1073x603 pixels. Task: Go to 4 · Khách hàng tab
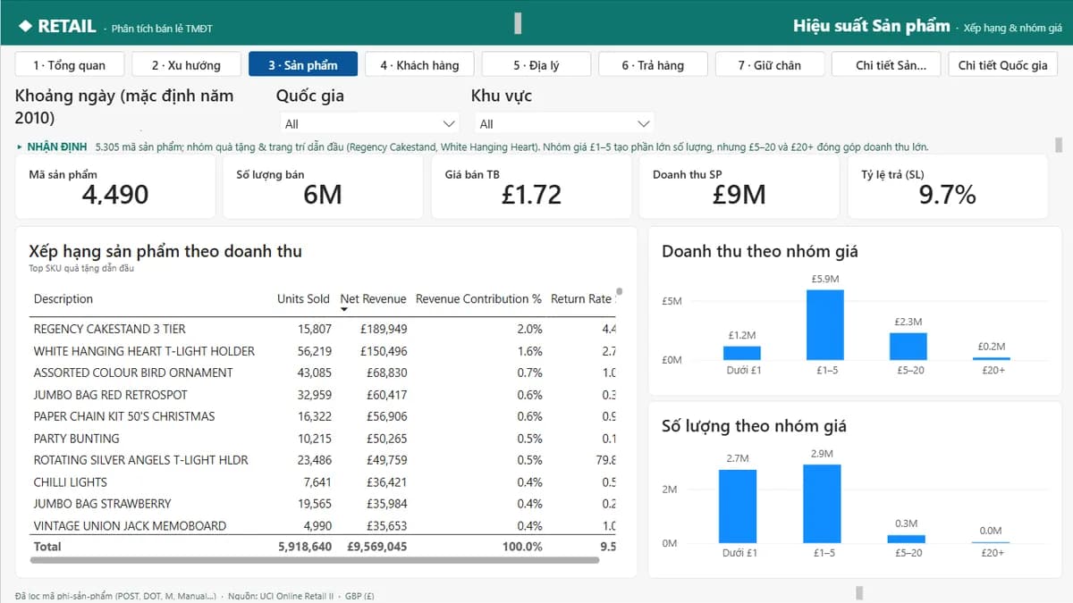point(419,65)
